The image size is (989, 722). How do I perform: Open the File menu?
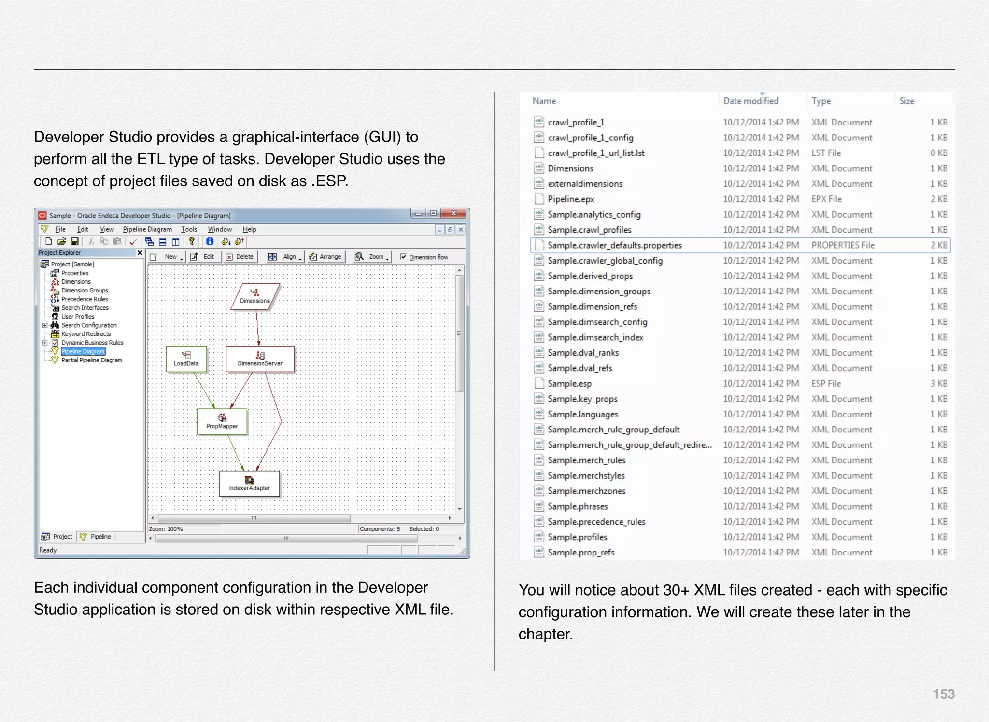pyautogui.click(x=60, y=229)
